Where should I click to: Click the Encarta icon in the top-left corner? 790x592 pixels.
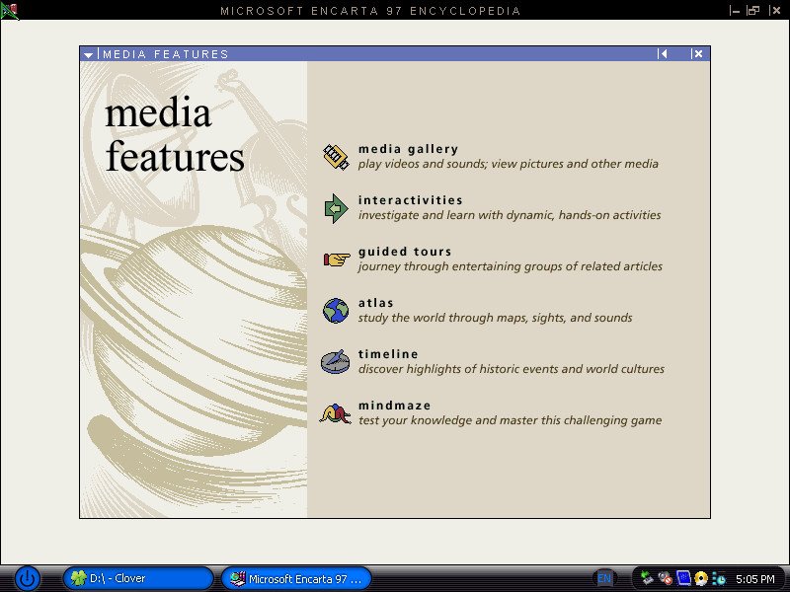pyautogui.click(x=9, y=11)
